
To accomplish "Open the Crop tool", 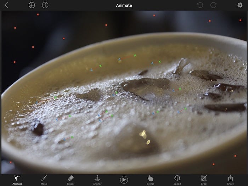I will tap(204, 180).
